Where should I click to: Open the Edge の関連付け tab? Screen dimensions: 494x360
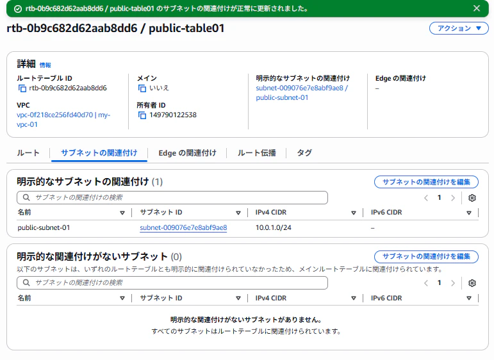(x=187, y=153)
